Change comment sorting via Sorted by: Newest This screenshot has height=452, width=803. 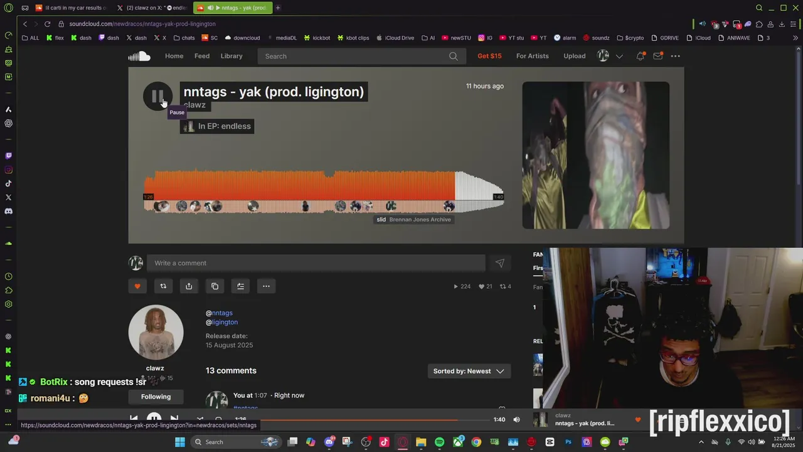tap(469, 371)
